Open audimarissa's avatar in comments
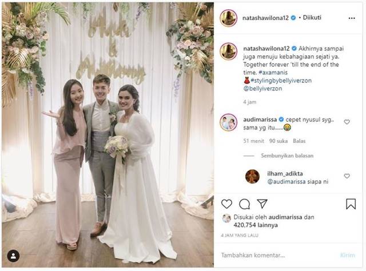The height and width of the screenshot is (271, 366). click(x=228, y=122)
